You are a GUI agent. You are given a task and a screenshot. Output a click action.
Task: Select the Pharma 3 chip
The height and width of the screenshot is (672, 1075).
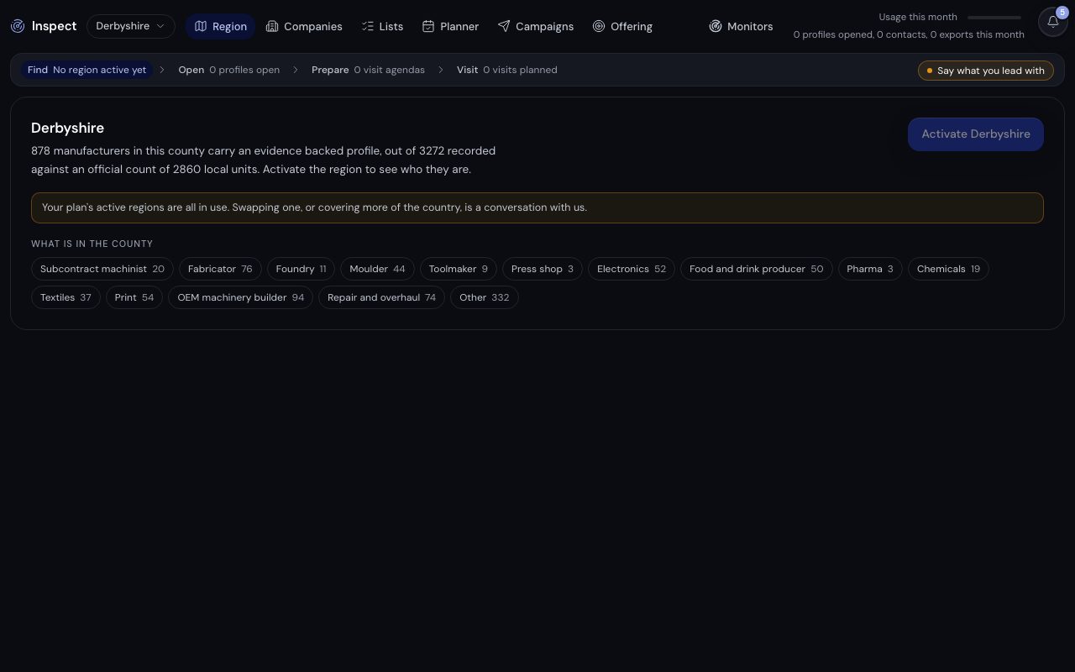click(x=870, y=269)
